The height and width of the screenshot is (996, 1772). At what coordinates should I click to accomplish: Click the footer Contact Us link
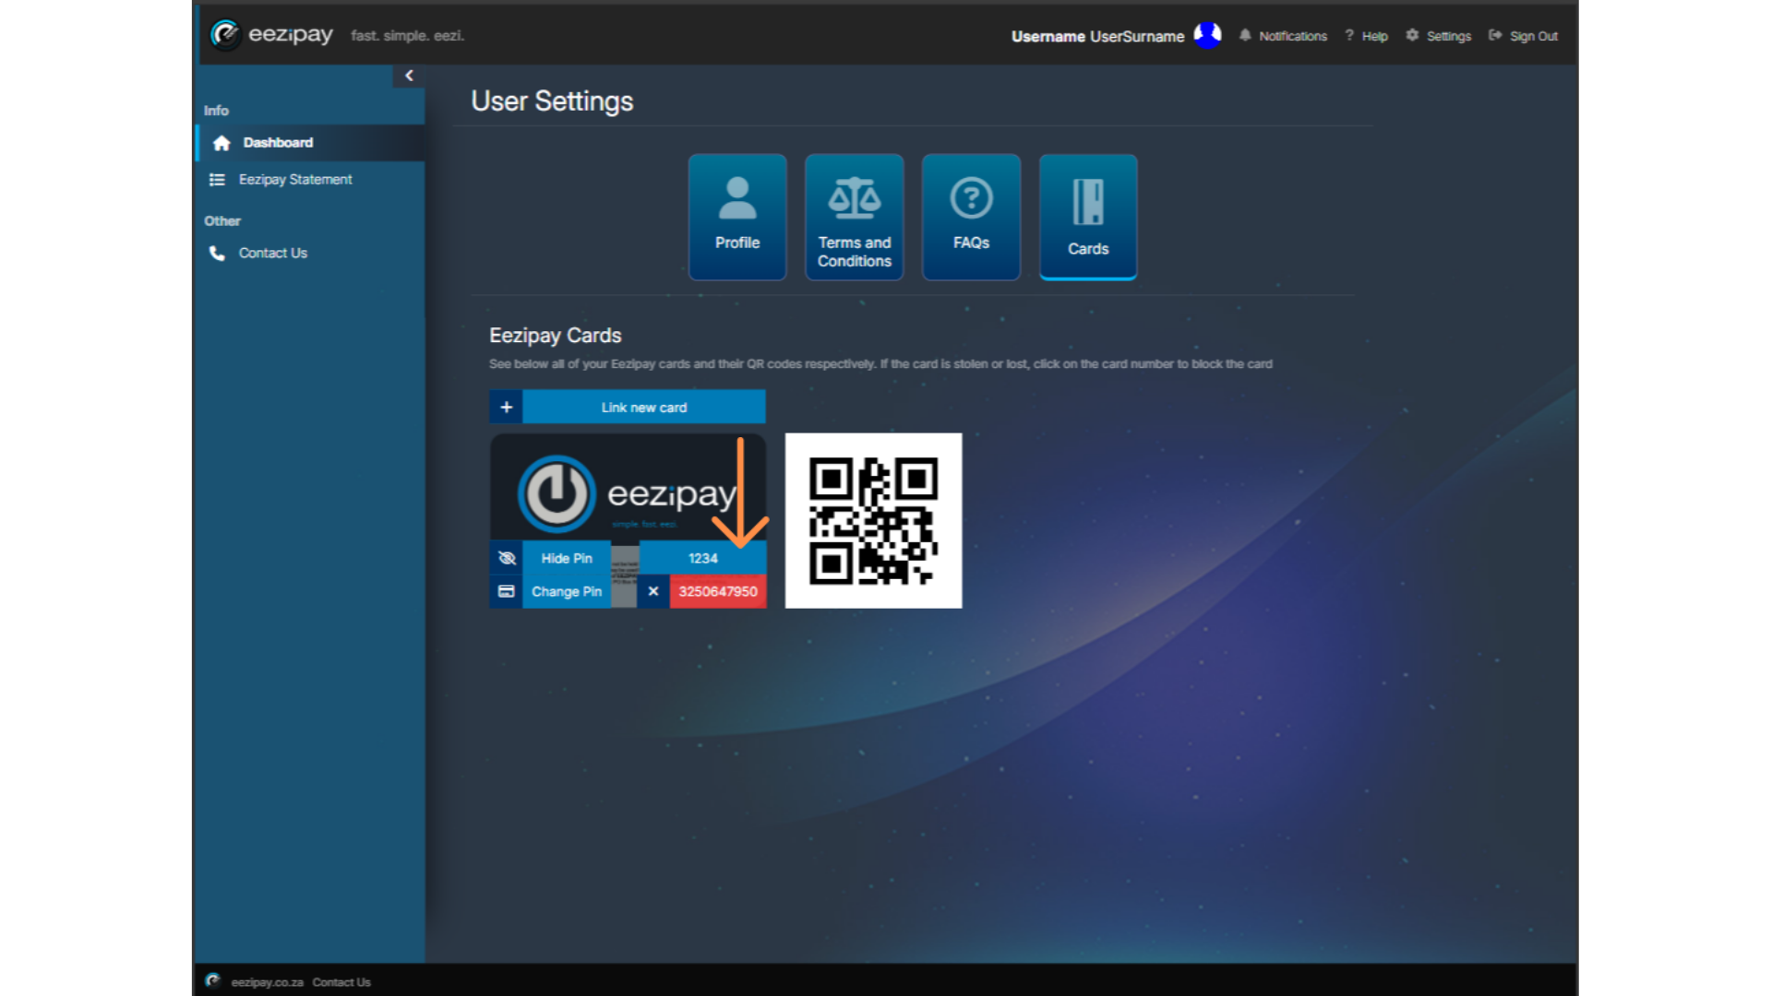click(x=341, y=982)
